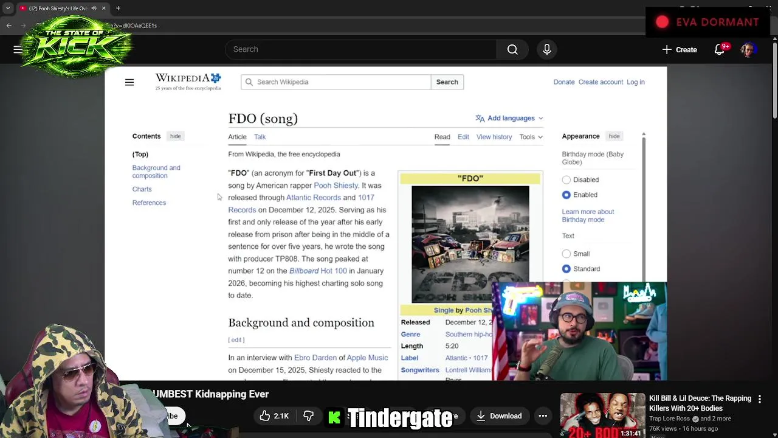Viewport: 778px width, 438px height.
Task: Open Wikipedia Create account link
Action: [601, 82]
